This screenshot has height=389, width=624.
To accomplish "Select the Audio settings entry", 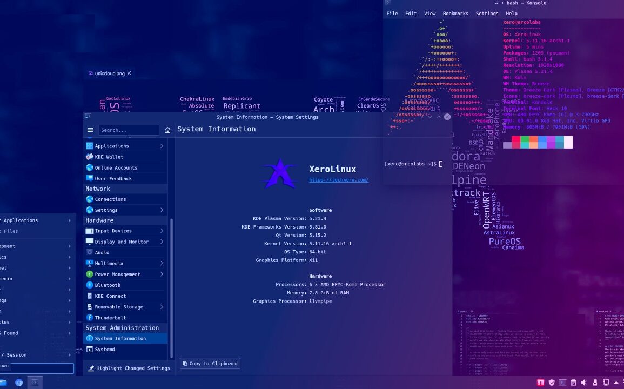I will (102, 252).
